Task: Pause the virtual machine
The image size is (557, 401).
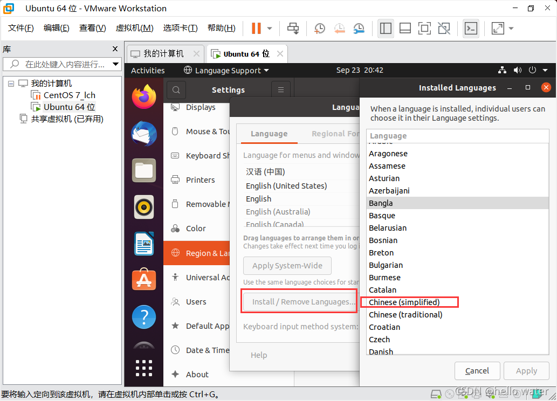Action: tap(256, 29)
